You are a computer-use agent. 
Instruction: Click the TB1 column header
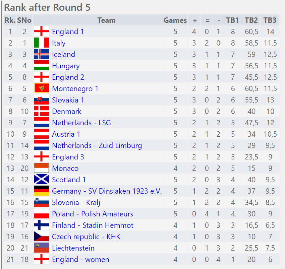pos(232,20)
